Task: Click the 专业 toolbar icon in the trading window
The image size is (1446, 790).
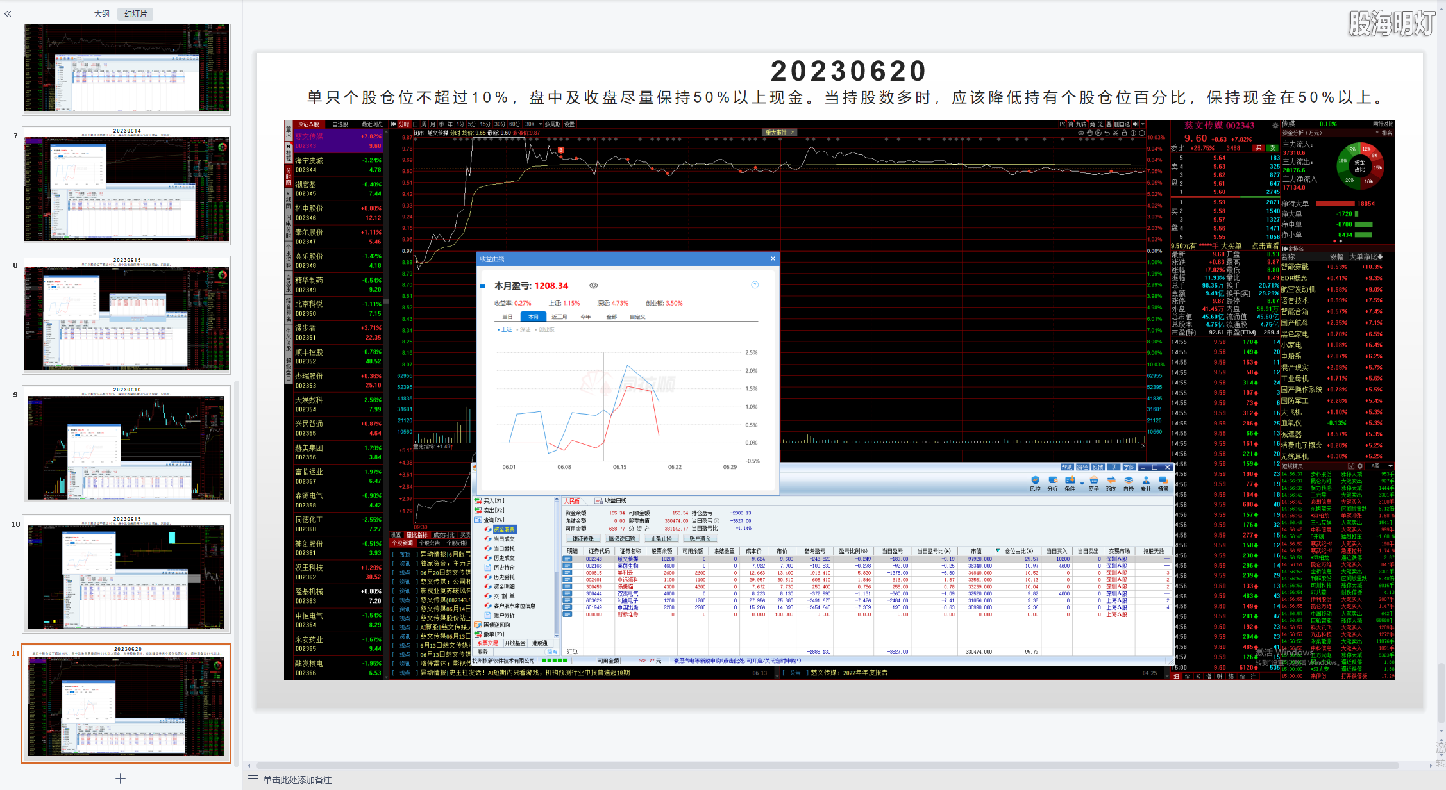Action: [1146, 484]
